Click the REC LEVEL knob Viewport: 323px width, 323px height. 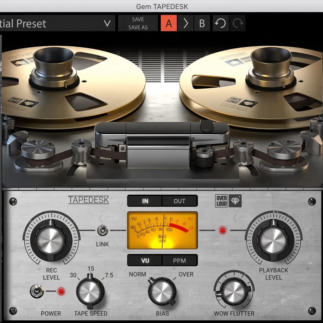tap(51, 240)
